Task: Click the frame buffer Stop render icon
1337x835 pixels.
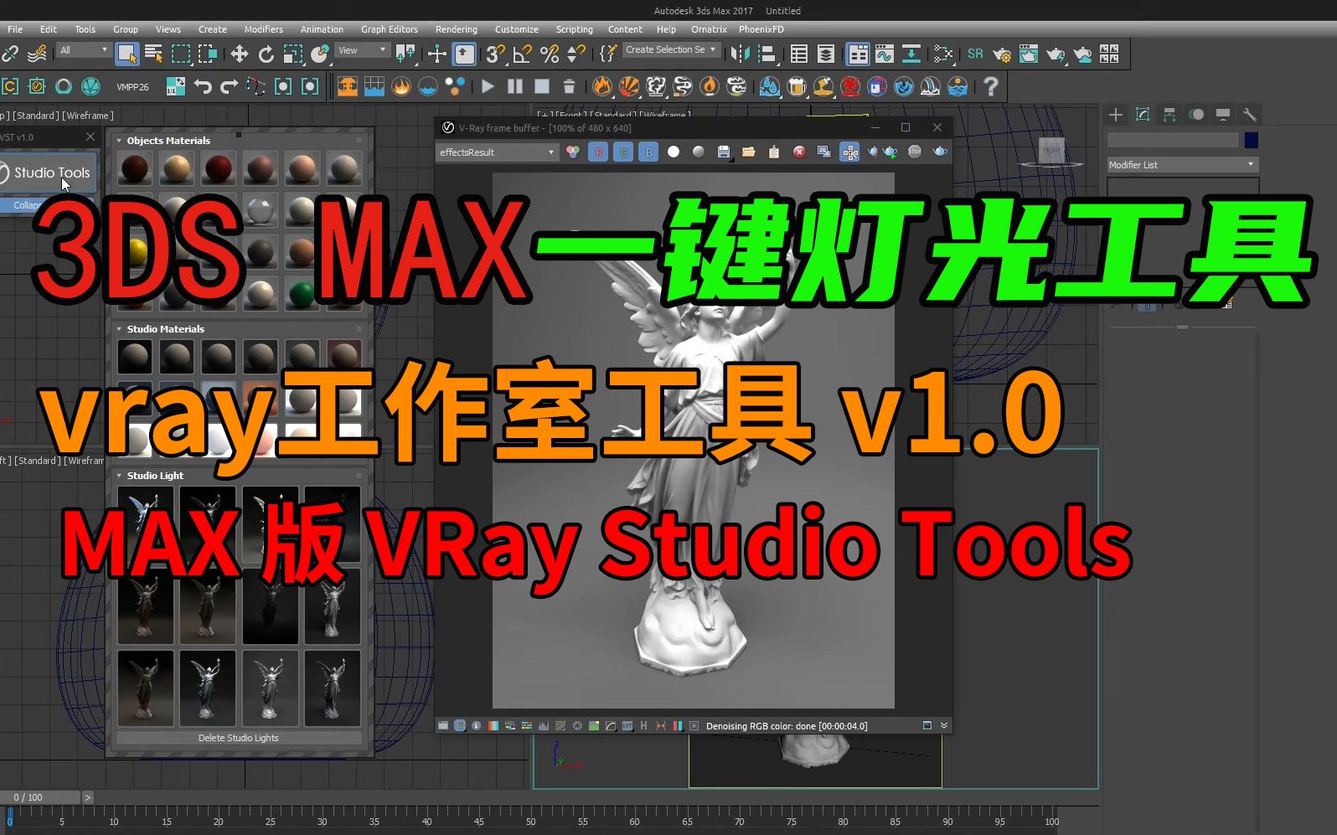Action: 915,152
